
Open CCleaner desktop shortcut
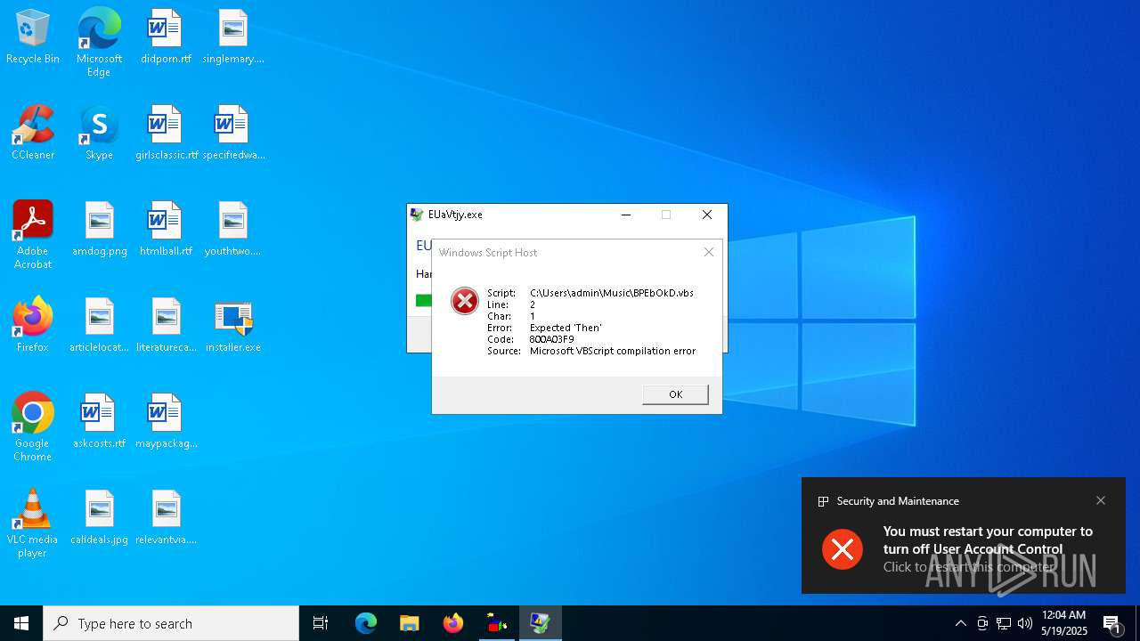[x=33, y=134]
